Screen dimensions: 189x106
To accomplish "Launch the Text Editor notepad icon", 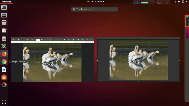I will point(4,31).
